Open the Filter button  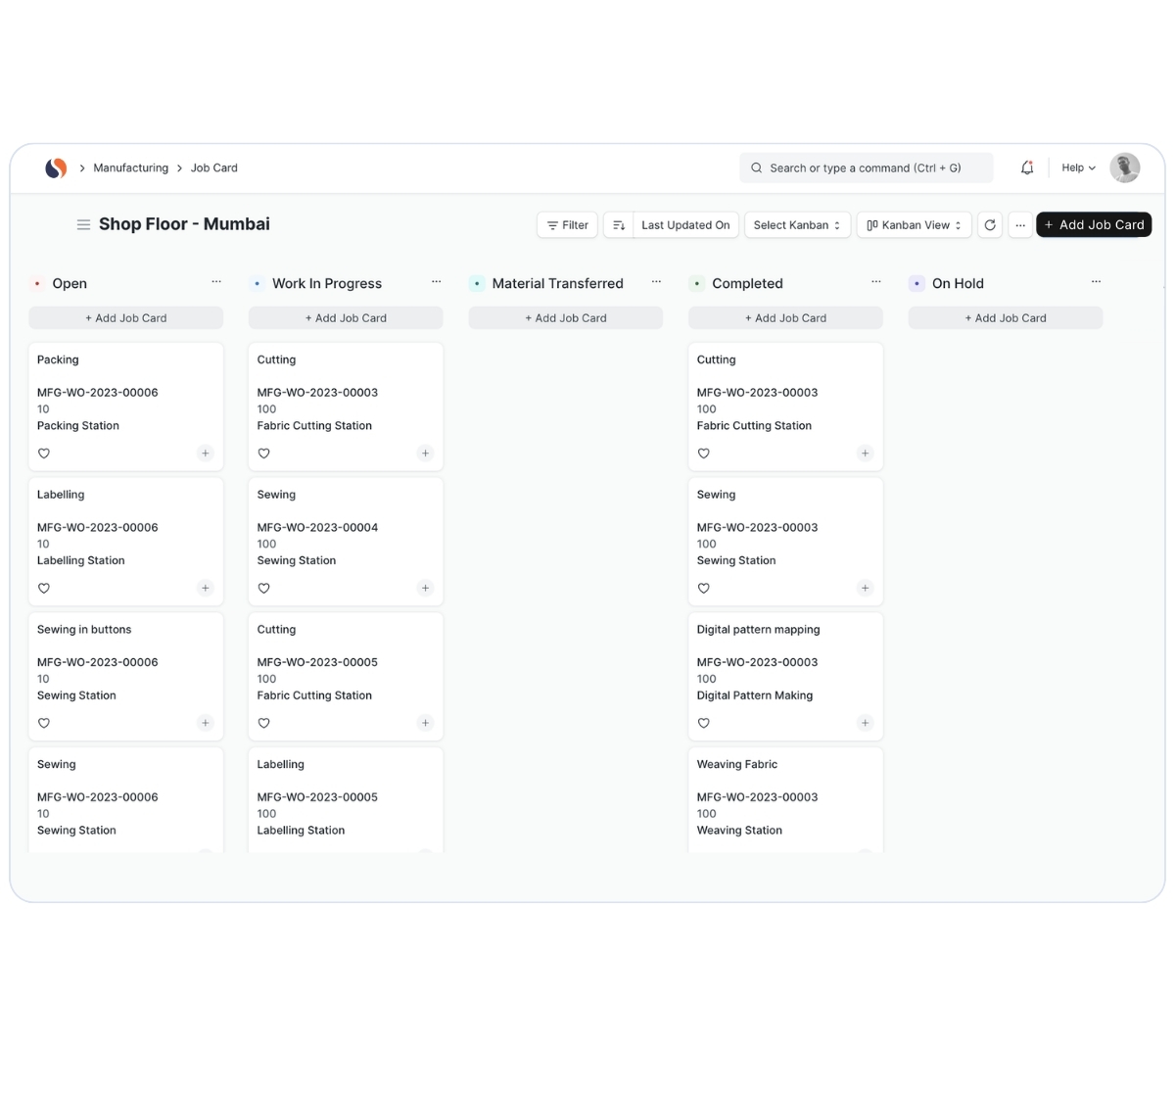coord(567,225)
